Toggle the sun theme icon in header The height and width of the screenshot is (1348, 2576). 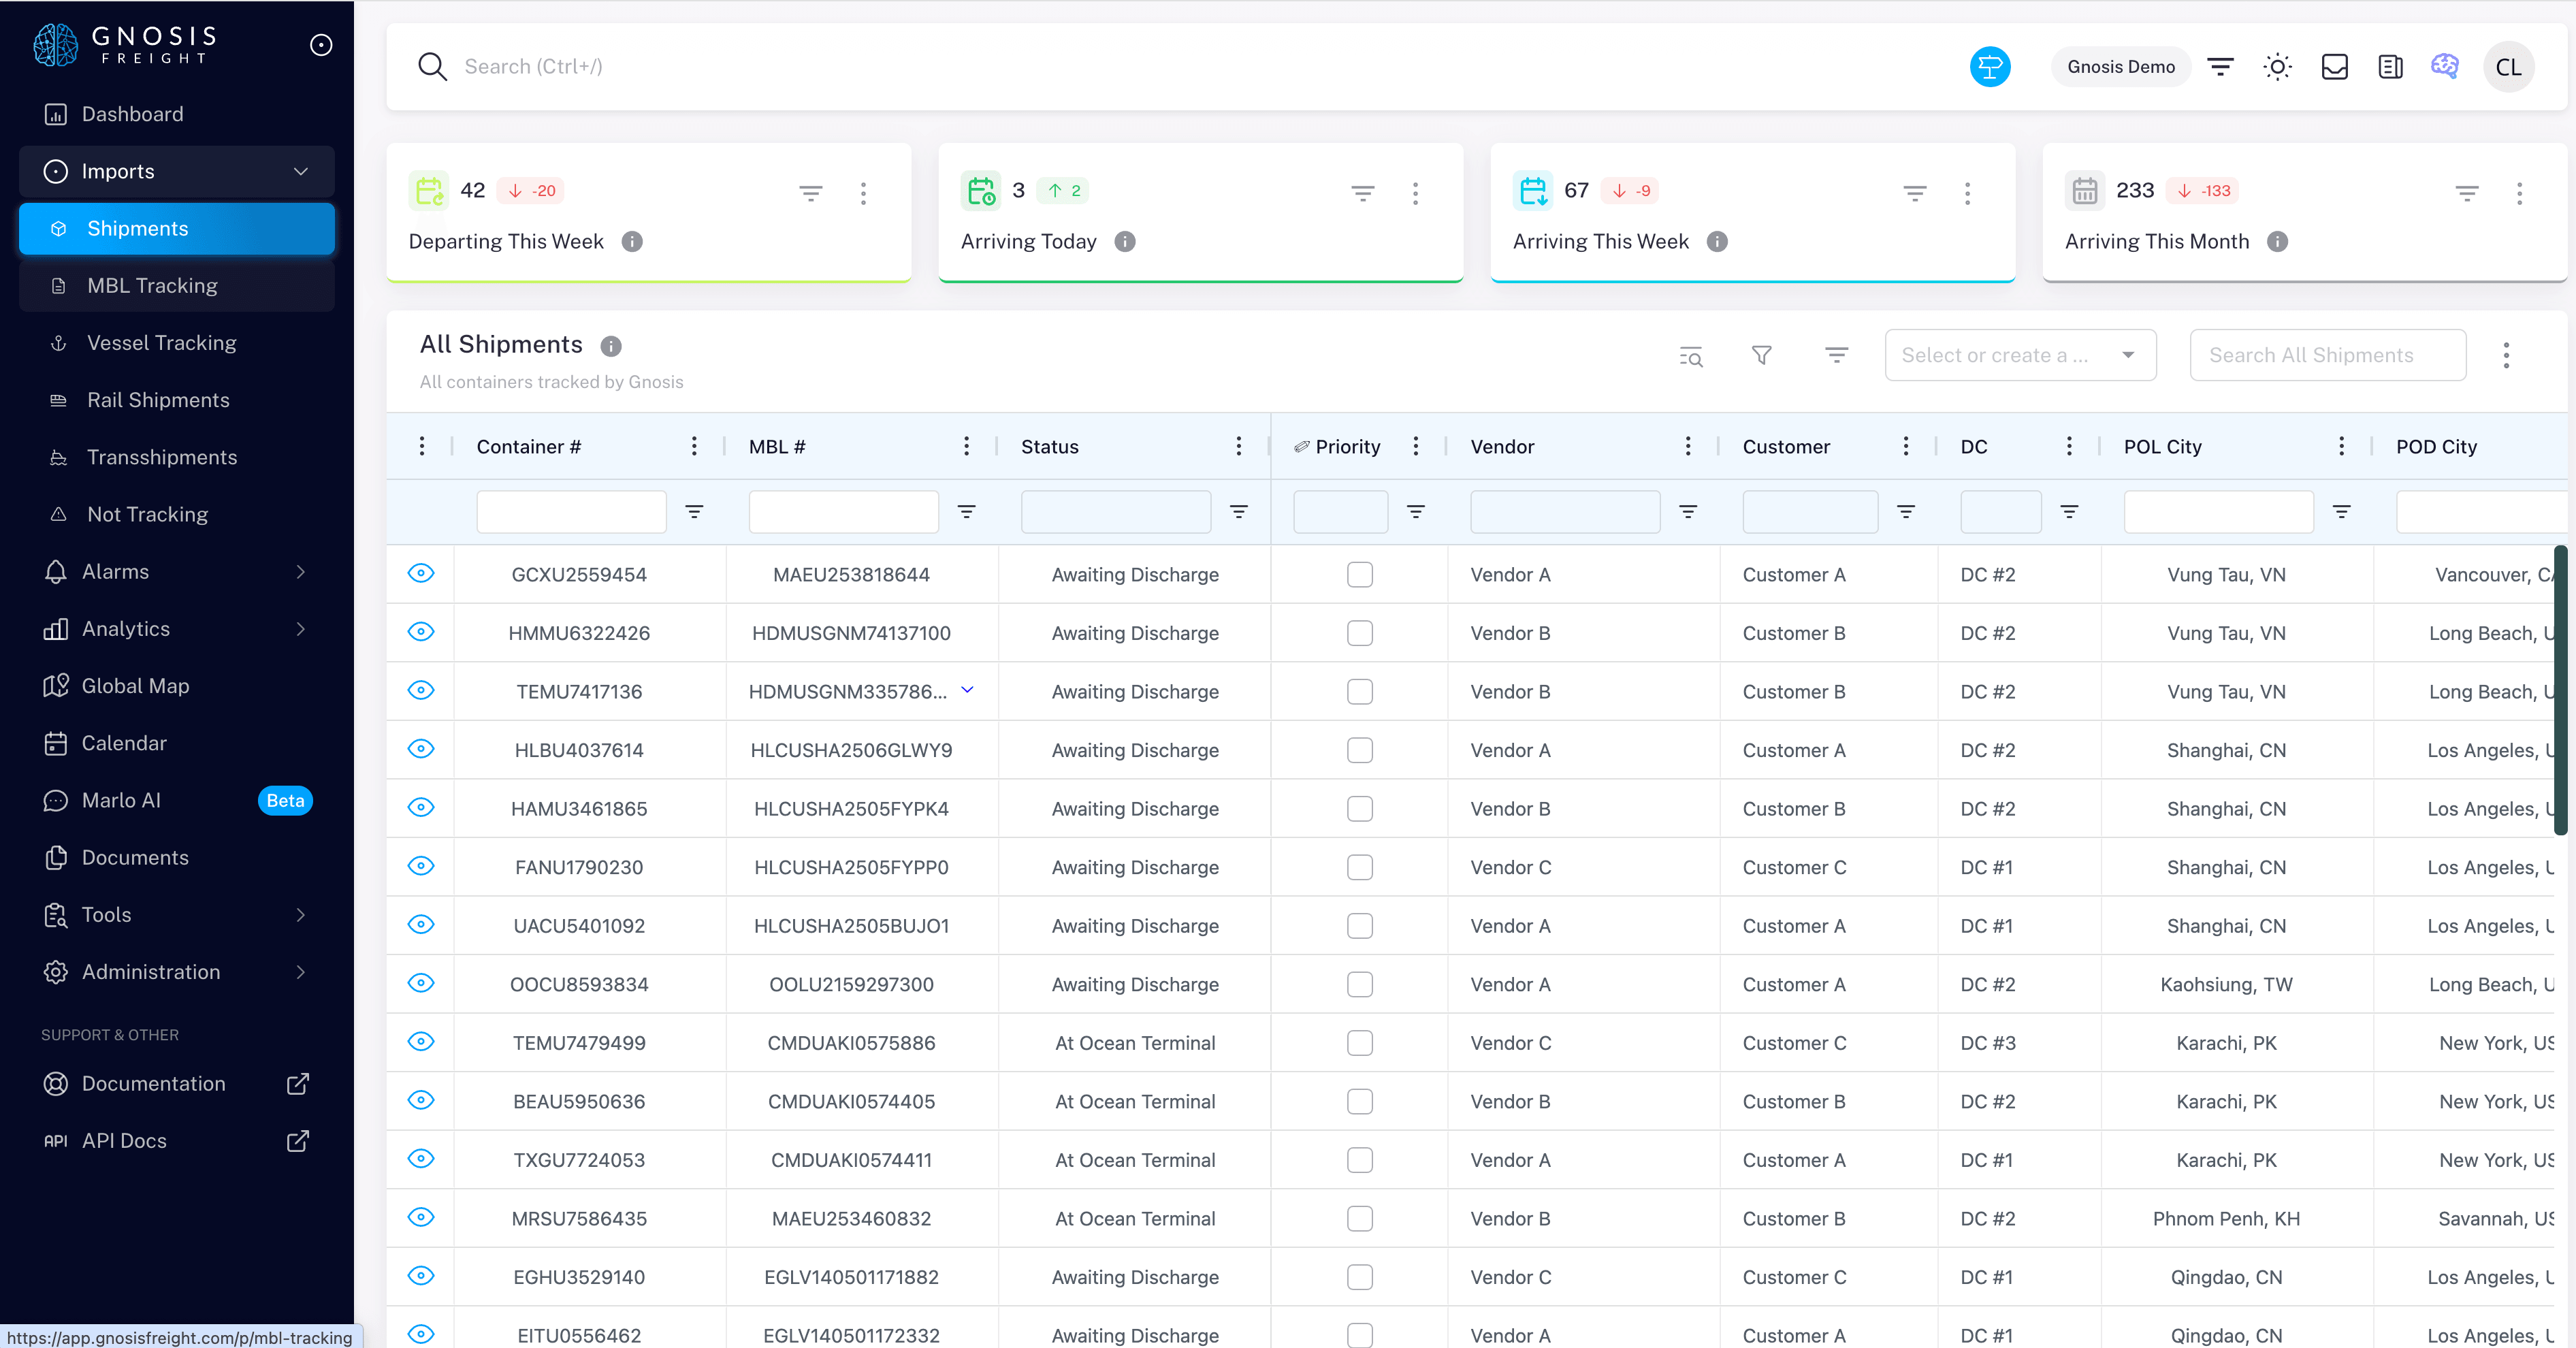[2277, 67]
